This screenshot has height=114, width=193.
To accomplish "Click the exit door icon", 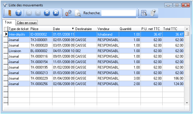I will pyautogui.click(x=10, y=13).
